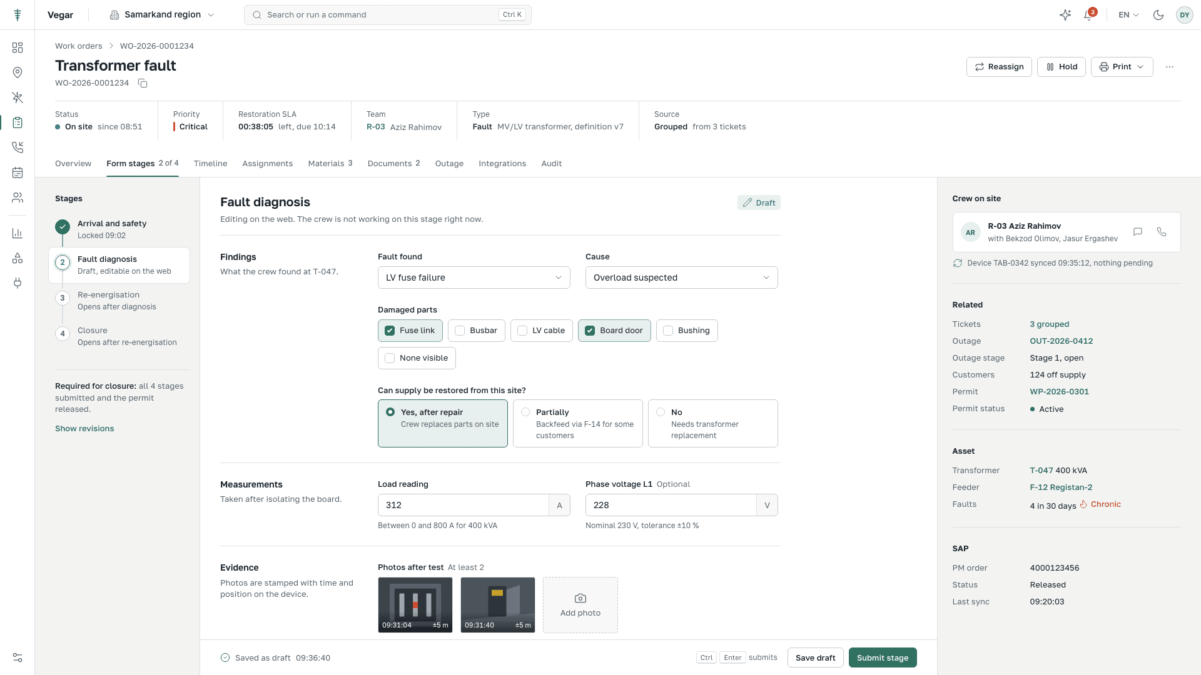Select No, needs transformer replacement
Image resolution: width=1201 pixels, height=675 pixels.
click(713, 424)
